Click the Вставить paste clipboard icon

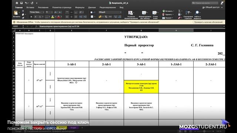coord(16,13)
